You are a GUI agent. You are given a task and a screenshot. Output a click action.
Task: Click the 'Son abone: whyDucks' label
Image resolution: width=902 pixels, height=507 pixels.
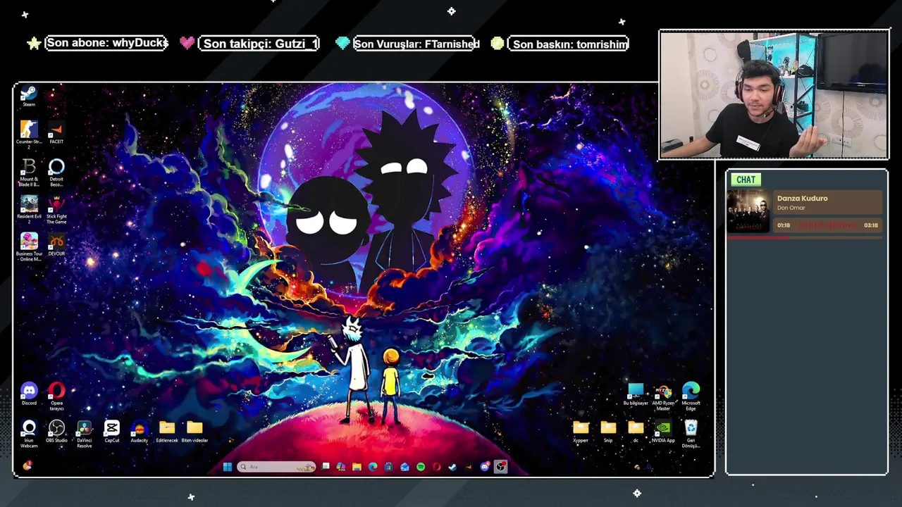pos(106,43)
